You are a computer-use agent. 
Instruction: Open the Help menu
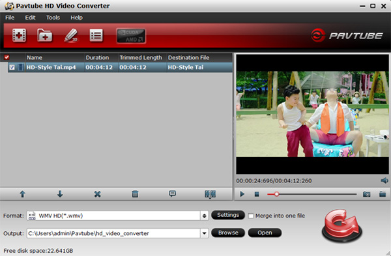pos(76,18)
